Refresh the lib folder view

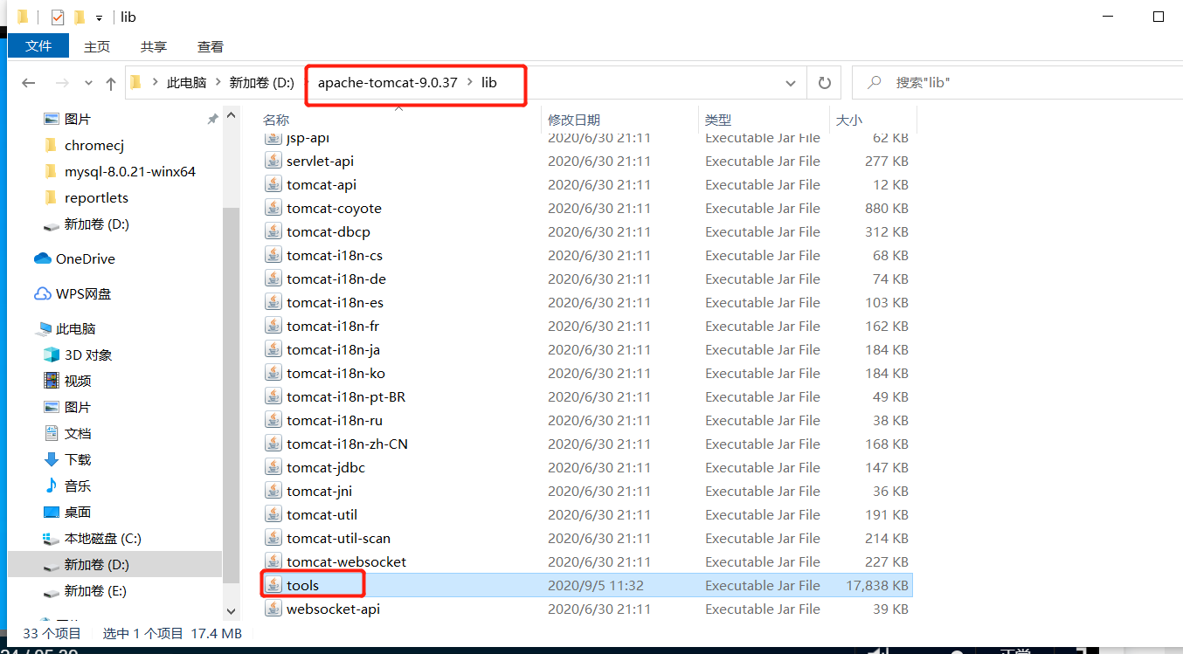[x=824, y=83]
